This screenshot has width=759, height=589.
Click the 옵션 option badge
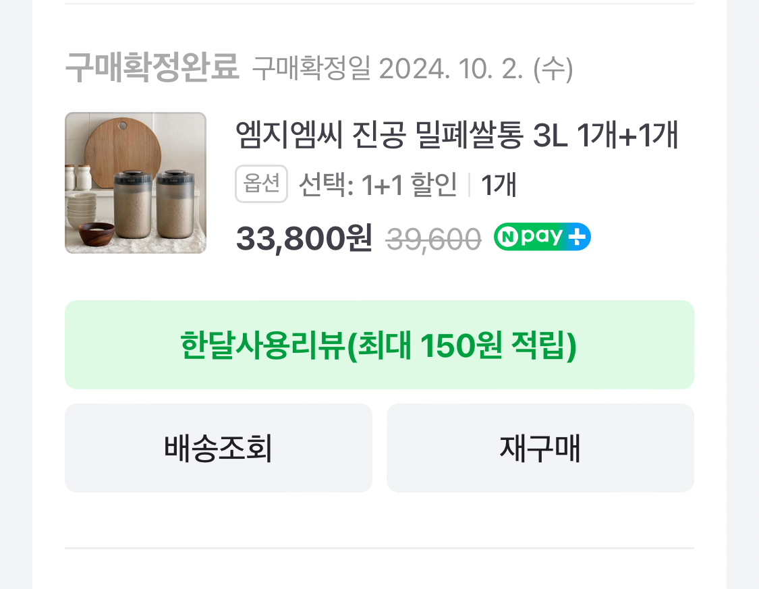pyautogui.click(x=261, y=184)
